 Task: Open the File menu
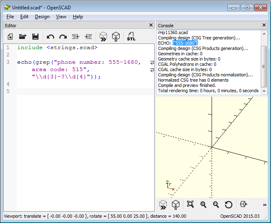point(10,17)
